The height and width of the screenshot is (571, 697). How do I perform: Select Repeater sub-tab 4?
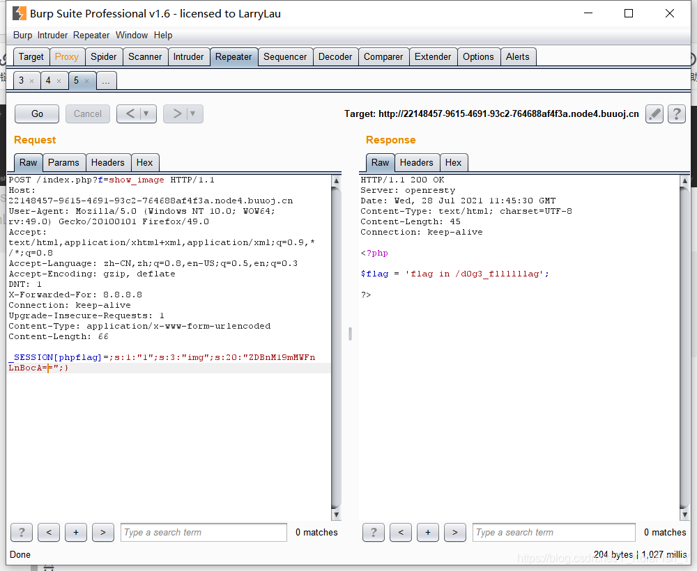point(48,81)
